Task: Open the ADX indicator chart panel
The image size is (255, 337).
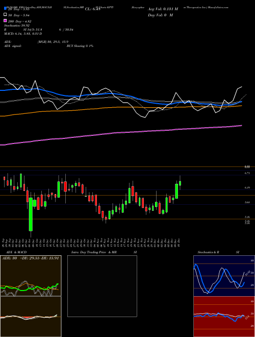Action: point(31,276)
